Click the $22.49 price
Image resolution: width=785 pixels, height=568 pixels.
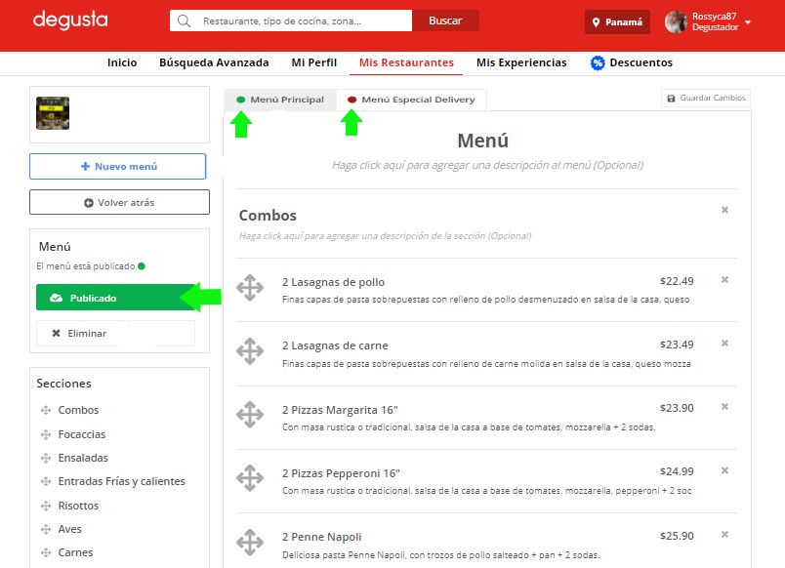[677, 281]
